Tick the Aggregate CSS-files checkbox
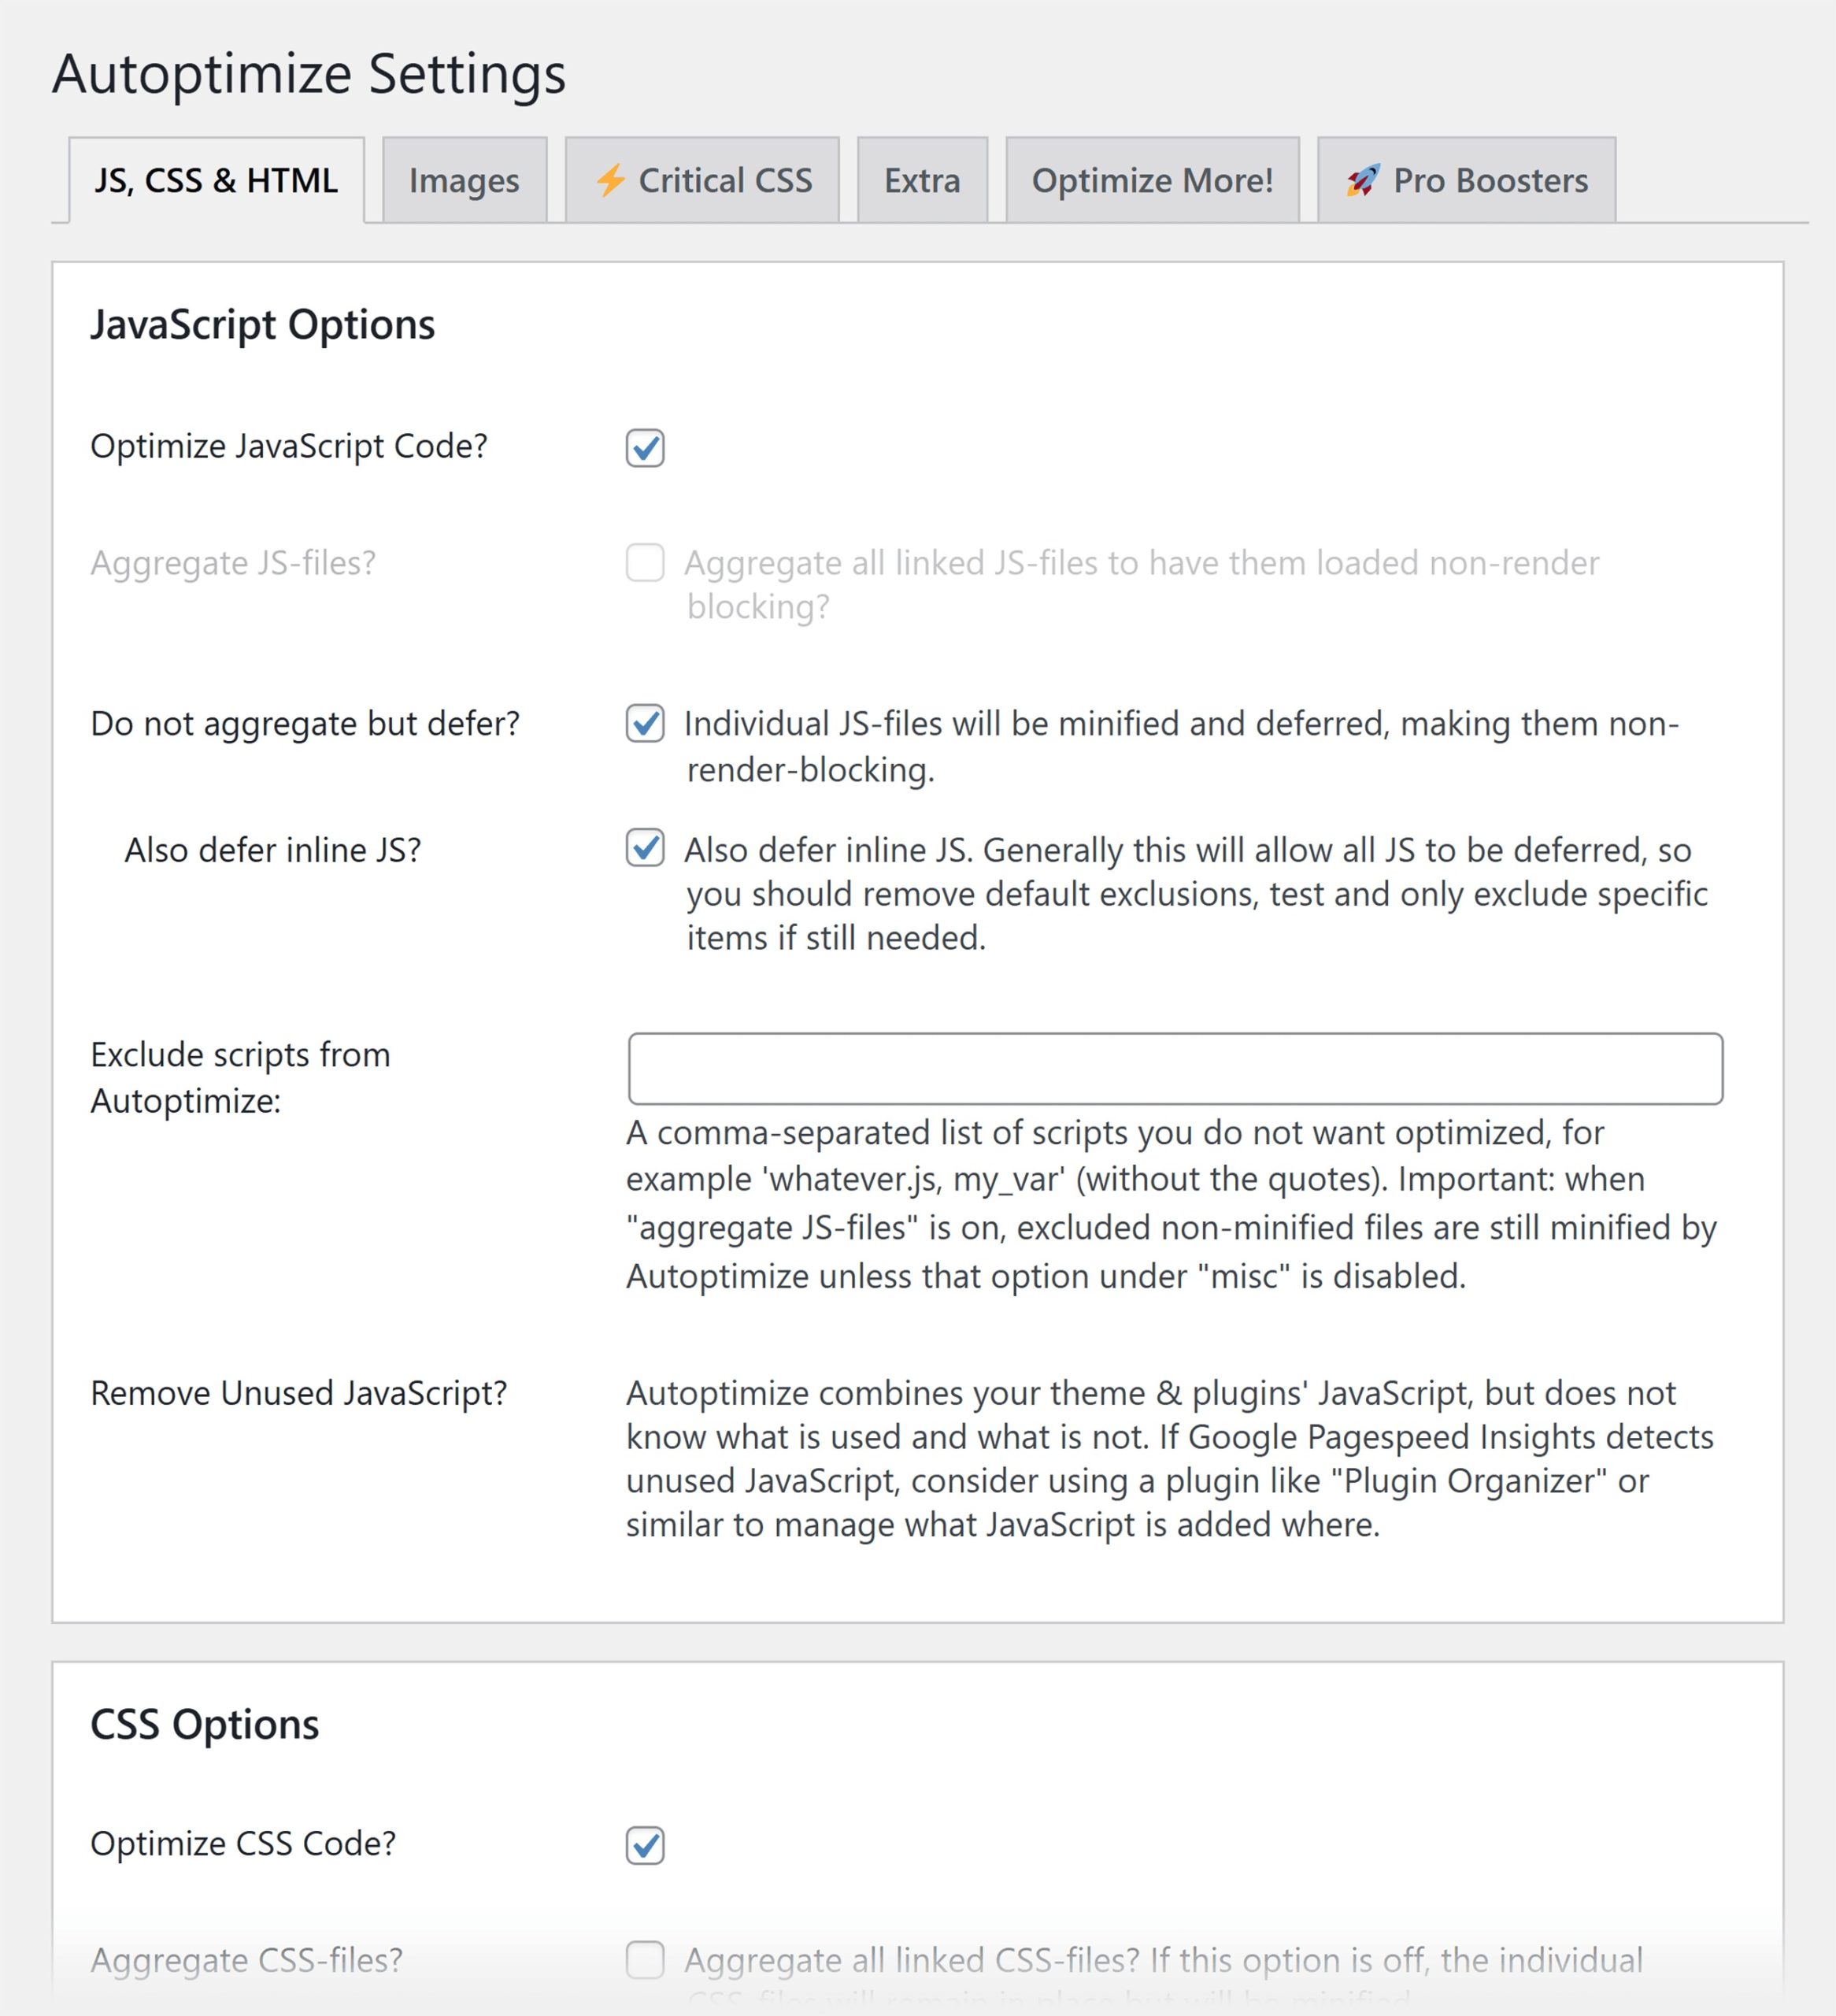The image size is (1836, 2016). [645, 1960]
